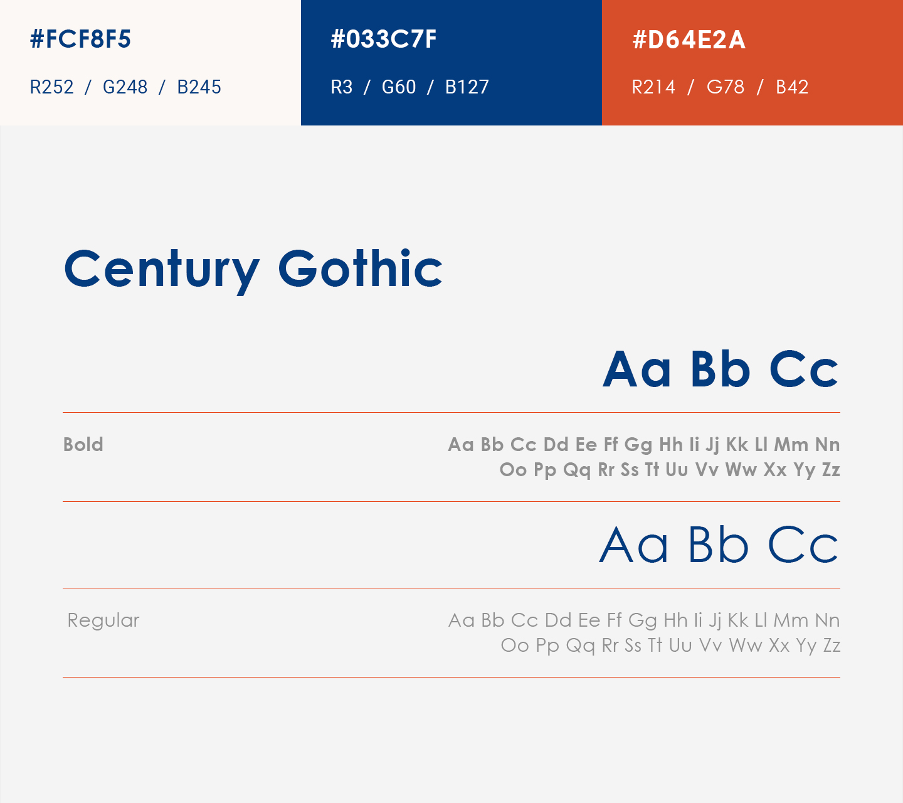This screenshot has height=803, width=903.
Task: Click the R3 / G60 / B127 values
Action: tap(409, 87)
